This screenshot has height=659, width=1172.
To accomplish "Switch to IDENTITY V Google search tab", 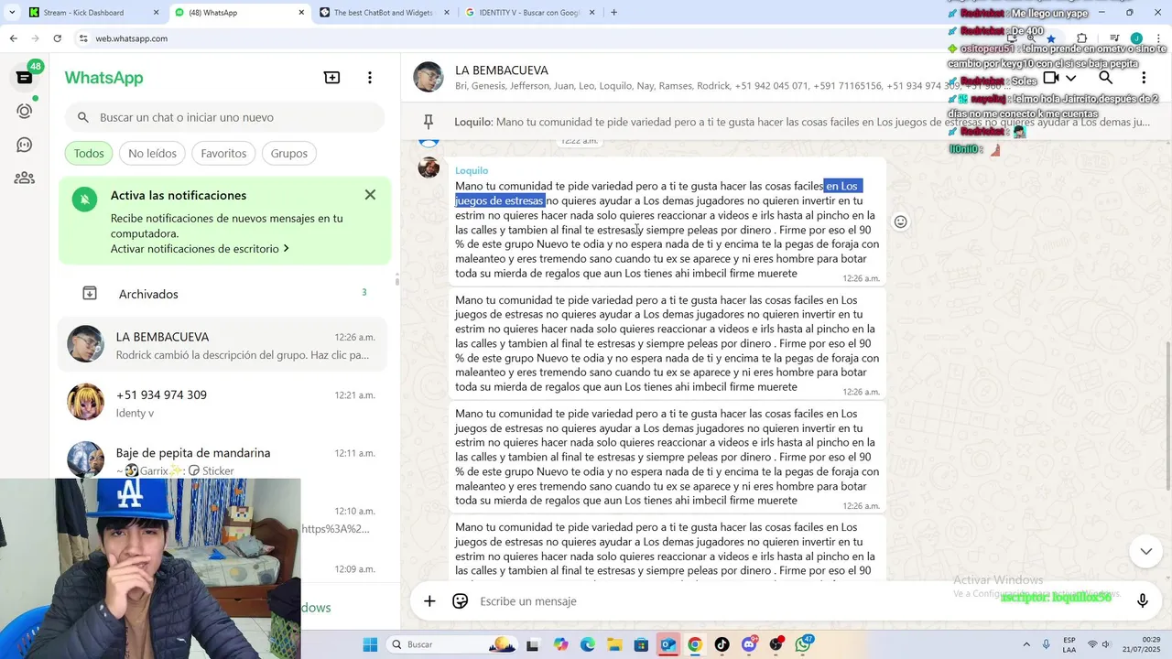I will click(529, 13).
